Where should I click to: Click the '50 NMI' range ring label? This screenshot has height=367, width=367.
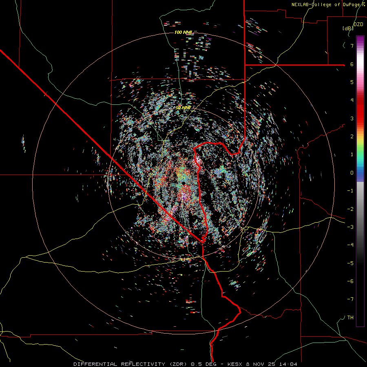point(183,108)
